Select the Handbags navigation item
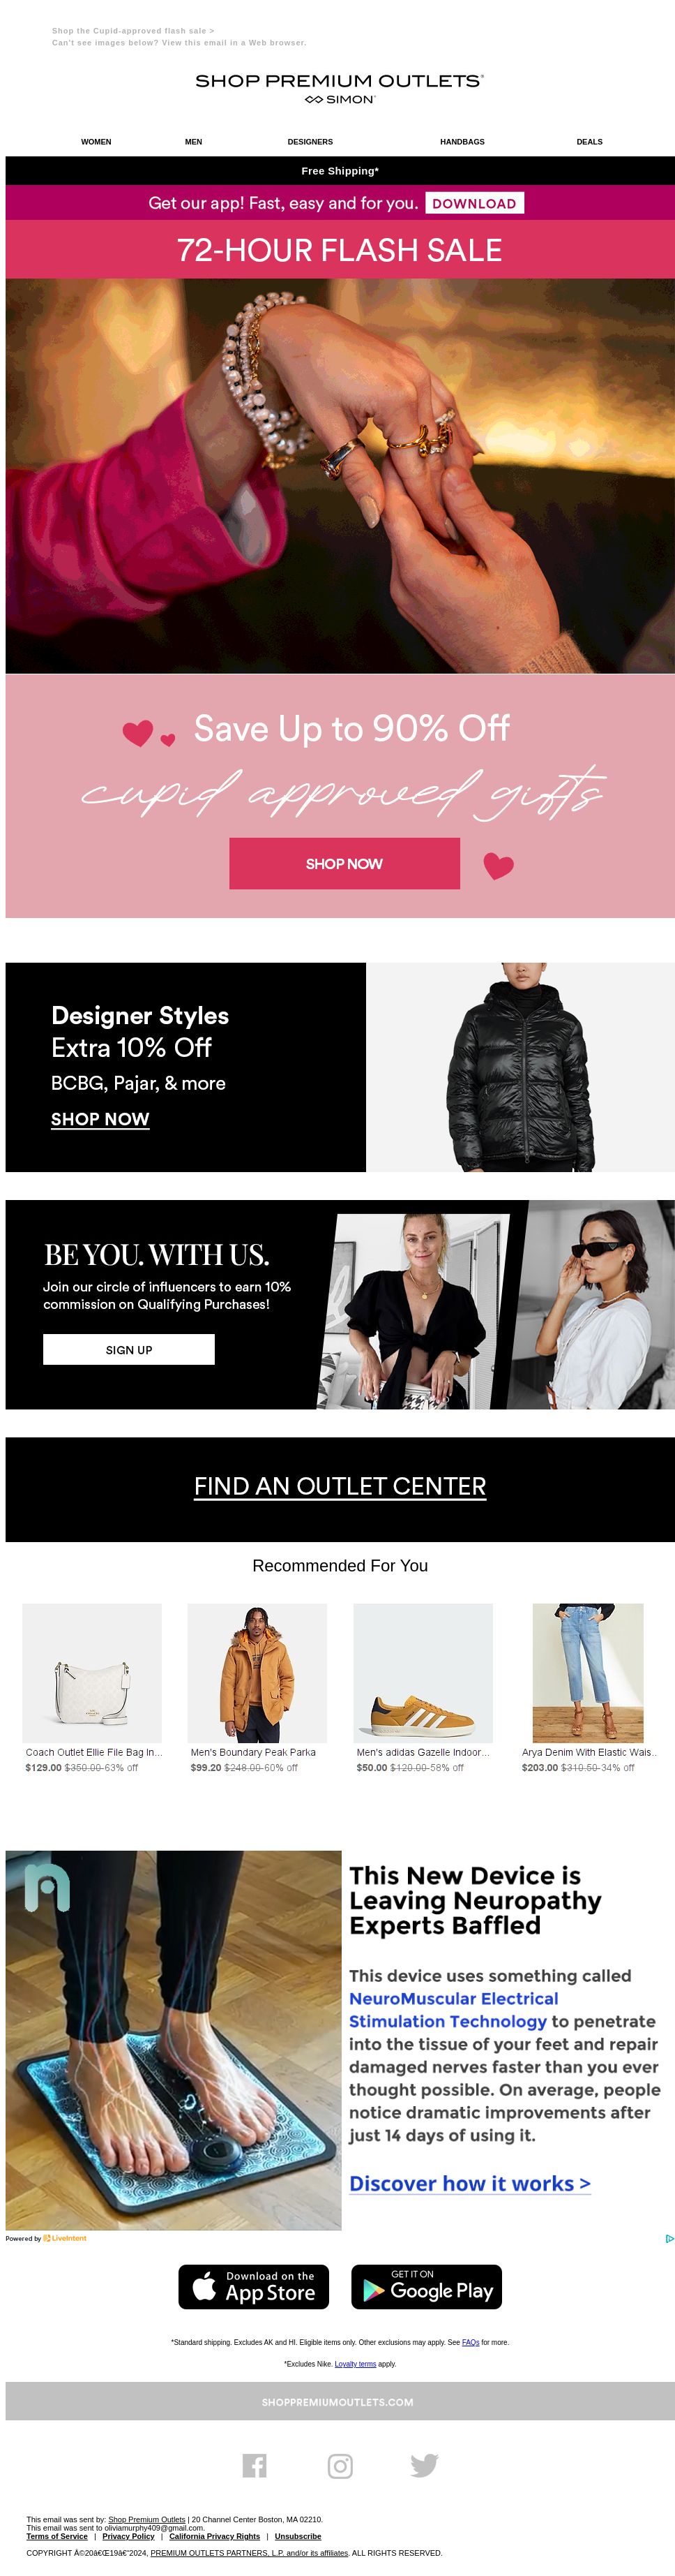 click(x=462, y=142)
